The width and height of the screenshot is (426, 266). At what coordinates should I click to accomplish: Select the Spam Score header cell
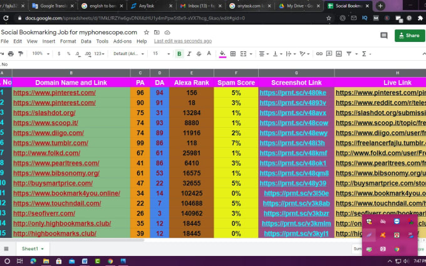[x=236, y=83]
